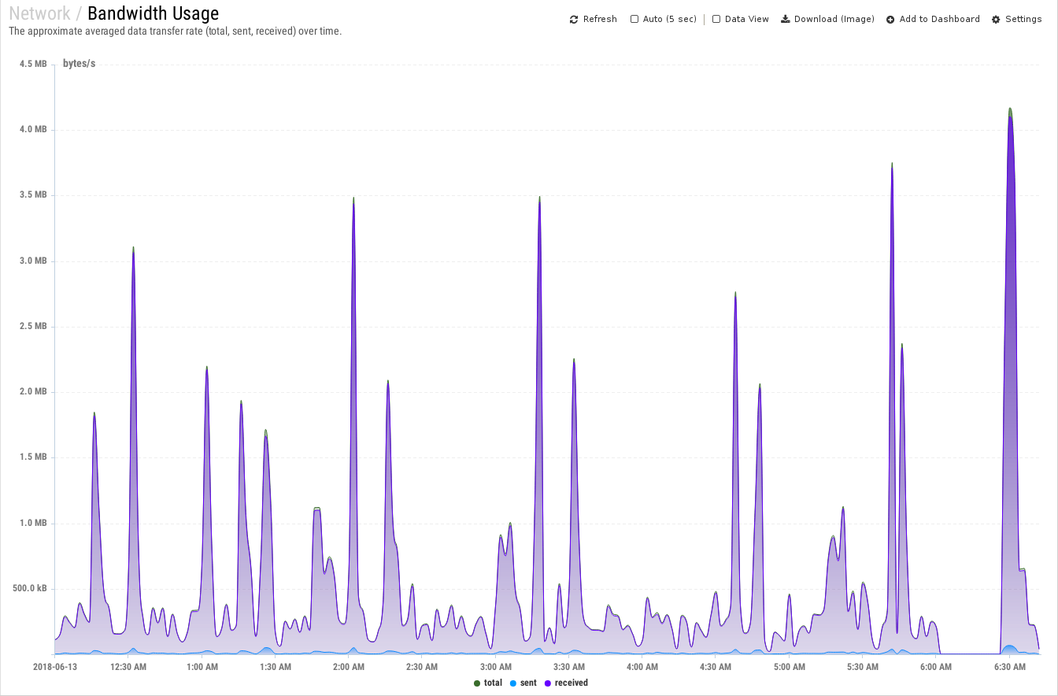Viewport: 1058px width, 696px height.
Task: Click the Add to Dashboard label
Action: pyautogui.click(x=940, y=19)
